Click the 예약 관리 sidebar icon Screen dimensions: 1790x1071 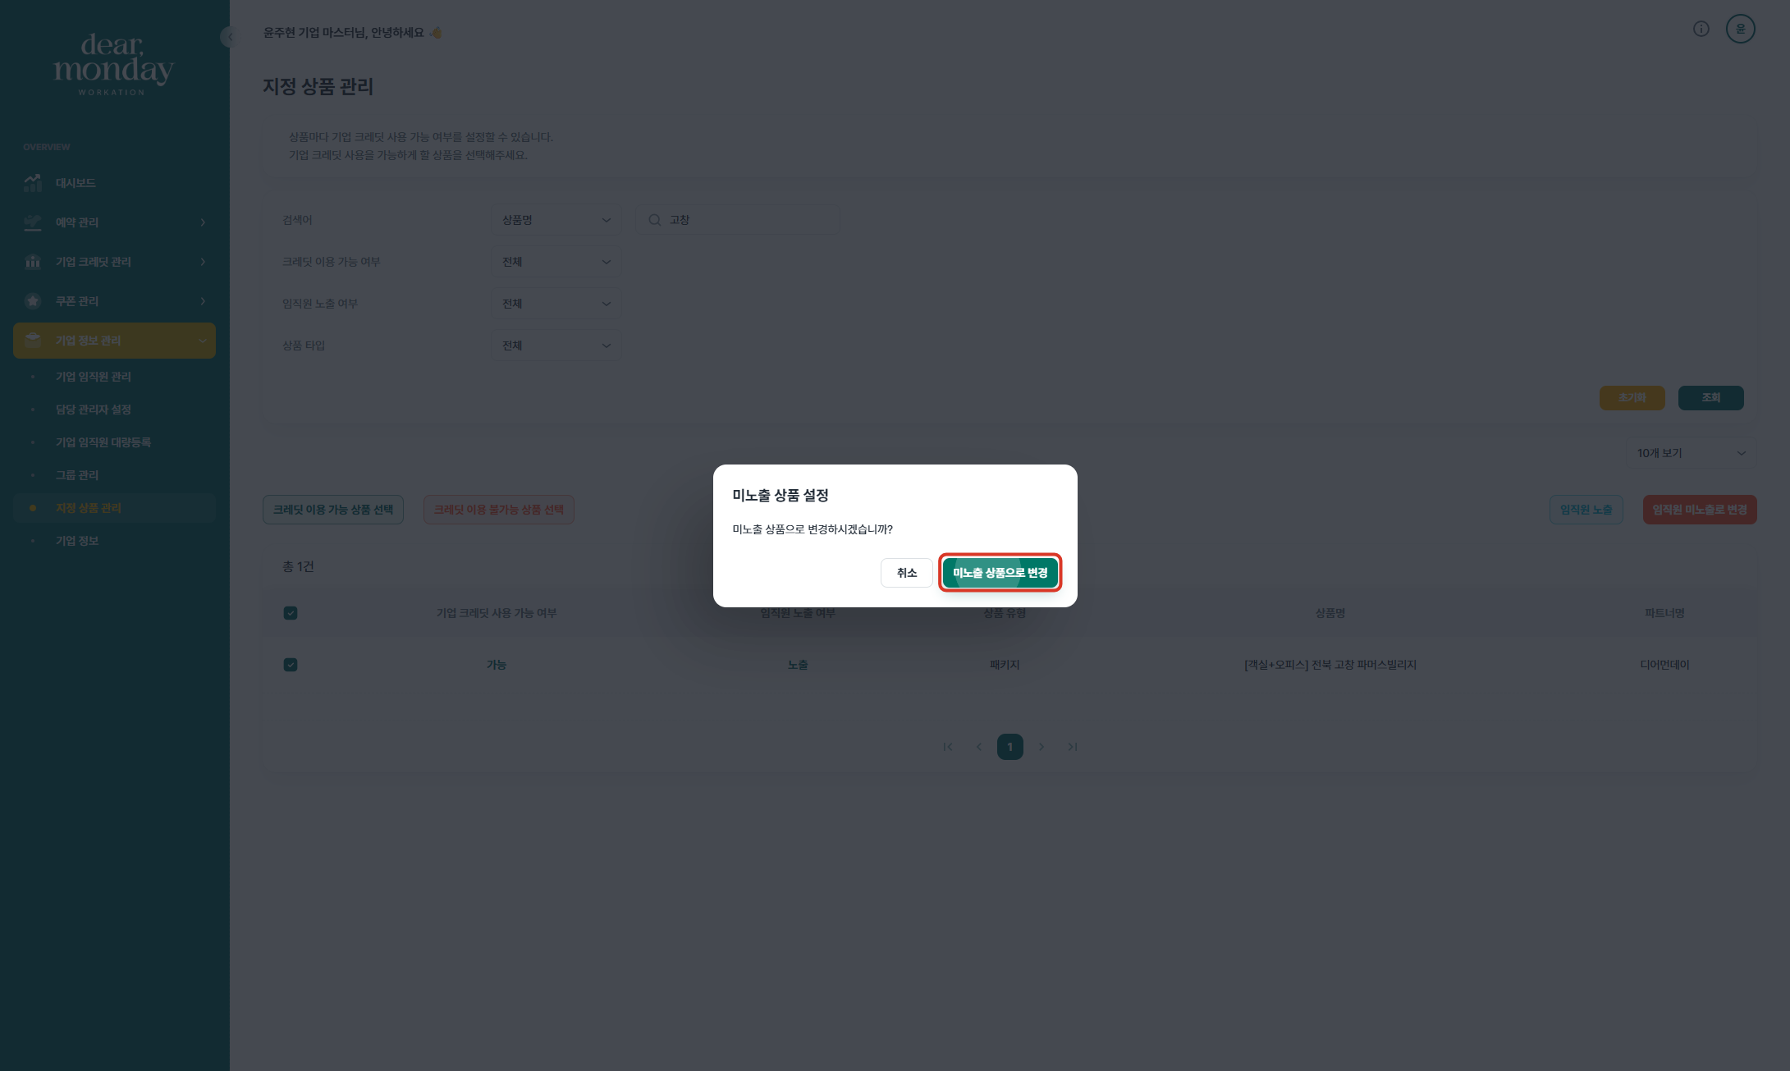click(x=33, y=222)
